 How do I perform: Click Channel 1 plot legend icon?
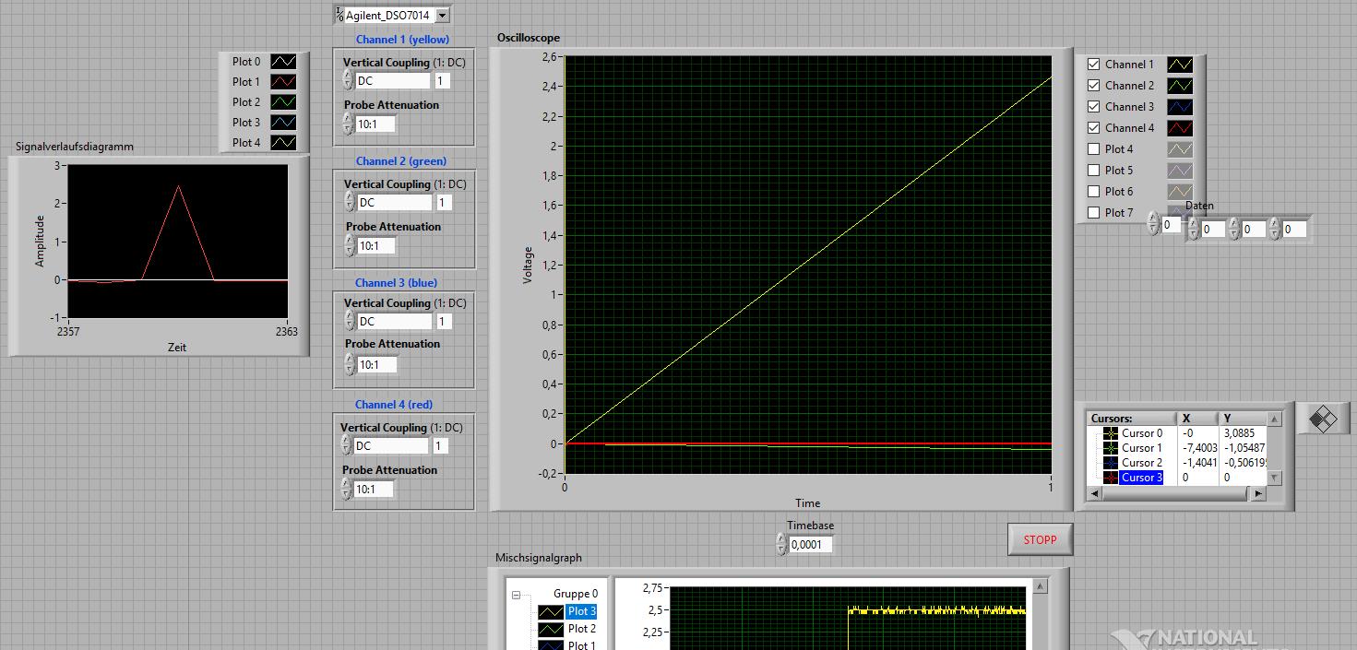click(1180, 65)
